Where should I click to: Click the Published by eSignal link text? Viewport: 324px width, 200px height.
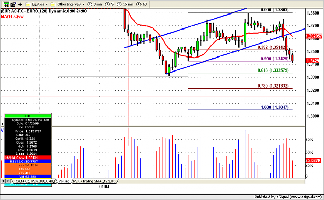(288, 197)
